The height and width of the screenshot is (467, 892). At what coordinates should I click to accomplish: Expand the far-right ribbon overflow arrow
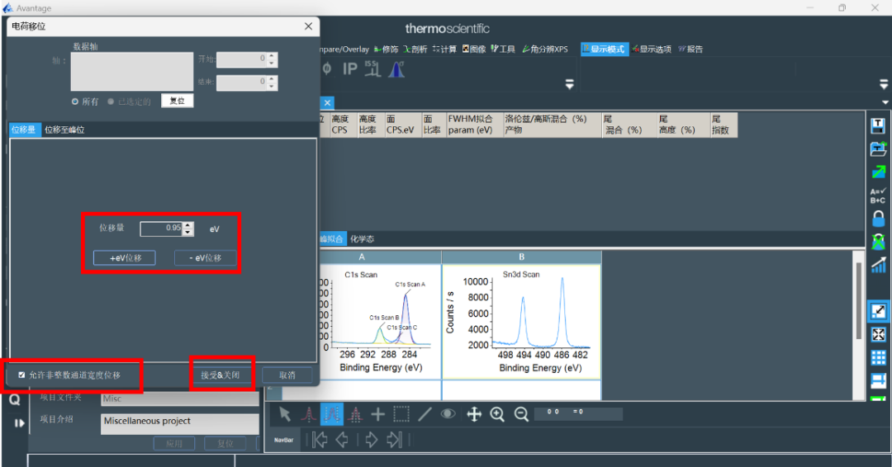click(x=884, y=85)
